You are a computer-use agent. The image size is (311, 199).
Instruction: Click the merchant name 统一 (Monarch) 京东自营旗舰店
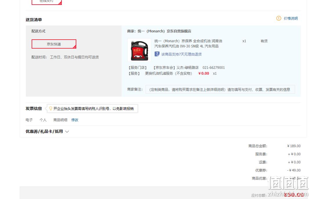(164, 31)
